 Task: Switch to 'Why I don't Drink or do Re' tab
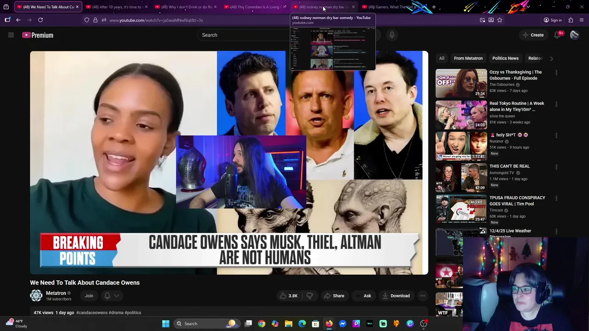(x=183, y=7)
